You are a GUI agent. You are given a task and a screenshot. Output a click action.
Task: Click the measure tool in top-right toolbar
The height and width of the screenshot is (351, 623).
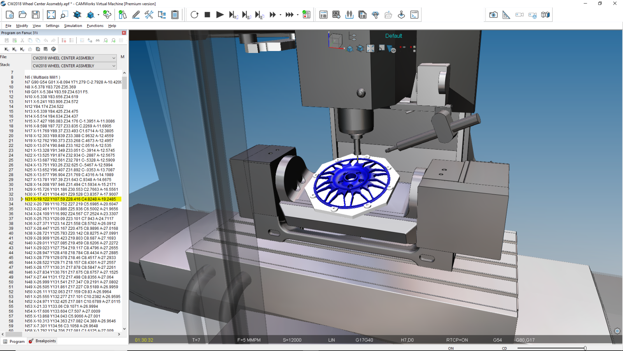[x=506, y=15]
